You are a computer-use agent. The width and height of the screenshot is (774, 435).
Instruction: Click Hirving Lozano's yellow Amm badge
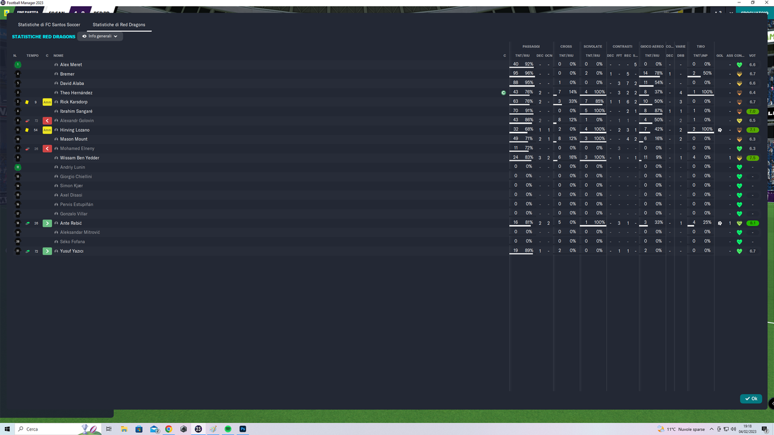pyautogui.click(x=47, y=130)
